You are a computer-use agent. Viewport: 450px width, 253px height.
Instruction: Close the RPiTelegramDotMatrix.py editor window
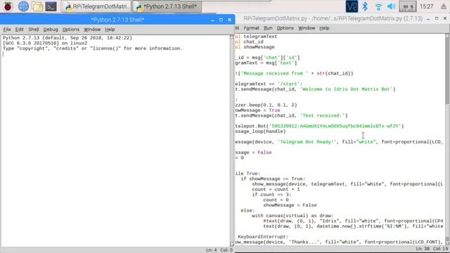(445, 18)
